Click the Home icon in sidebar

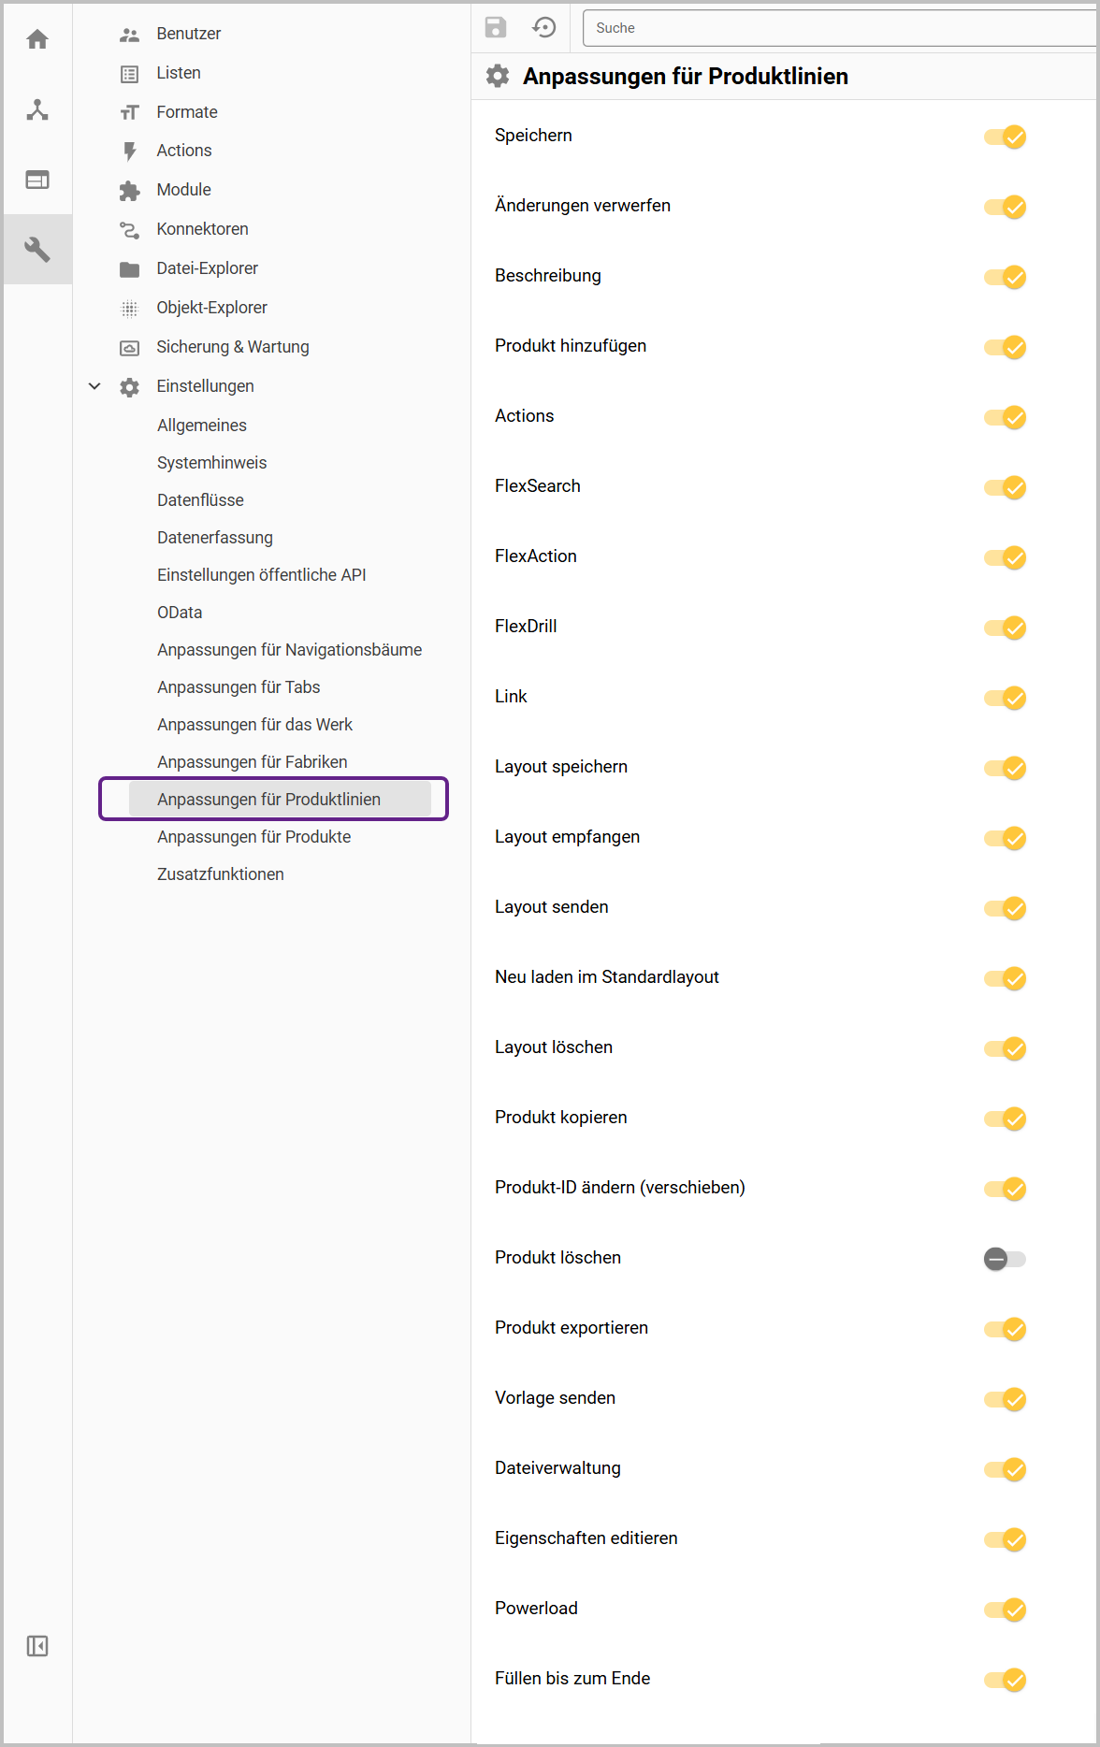click(x=37, y=39)
